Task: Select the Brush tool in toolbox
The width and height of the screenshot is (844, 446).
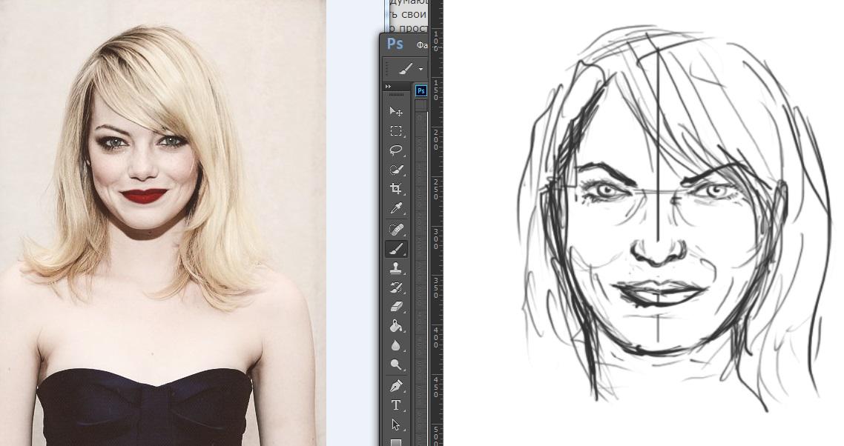Action: 396,249
